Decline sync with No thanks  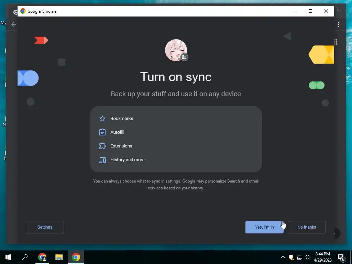(307, 227)
